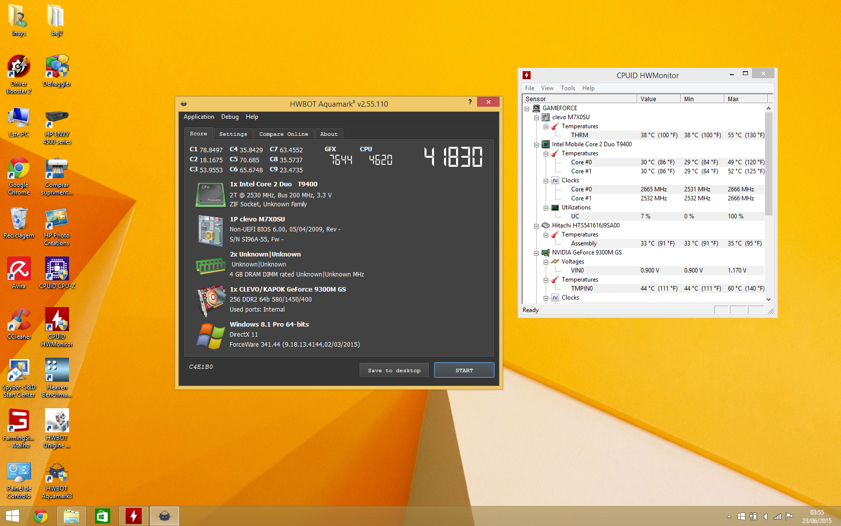Screen dimensions: 841x526
Task: Launch Heaven Benchmark shortcut
Action: pyautogui.click(x=57, y=378)
